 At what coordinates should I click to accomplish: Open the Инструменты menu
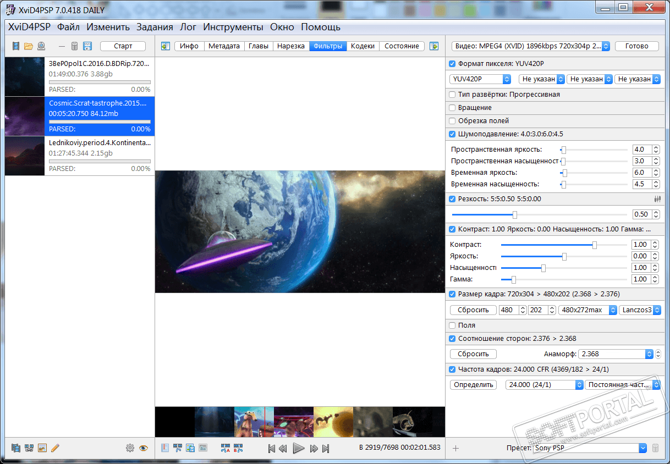(x=233, y=27)
